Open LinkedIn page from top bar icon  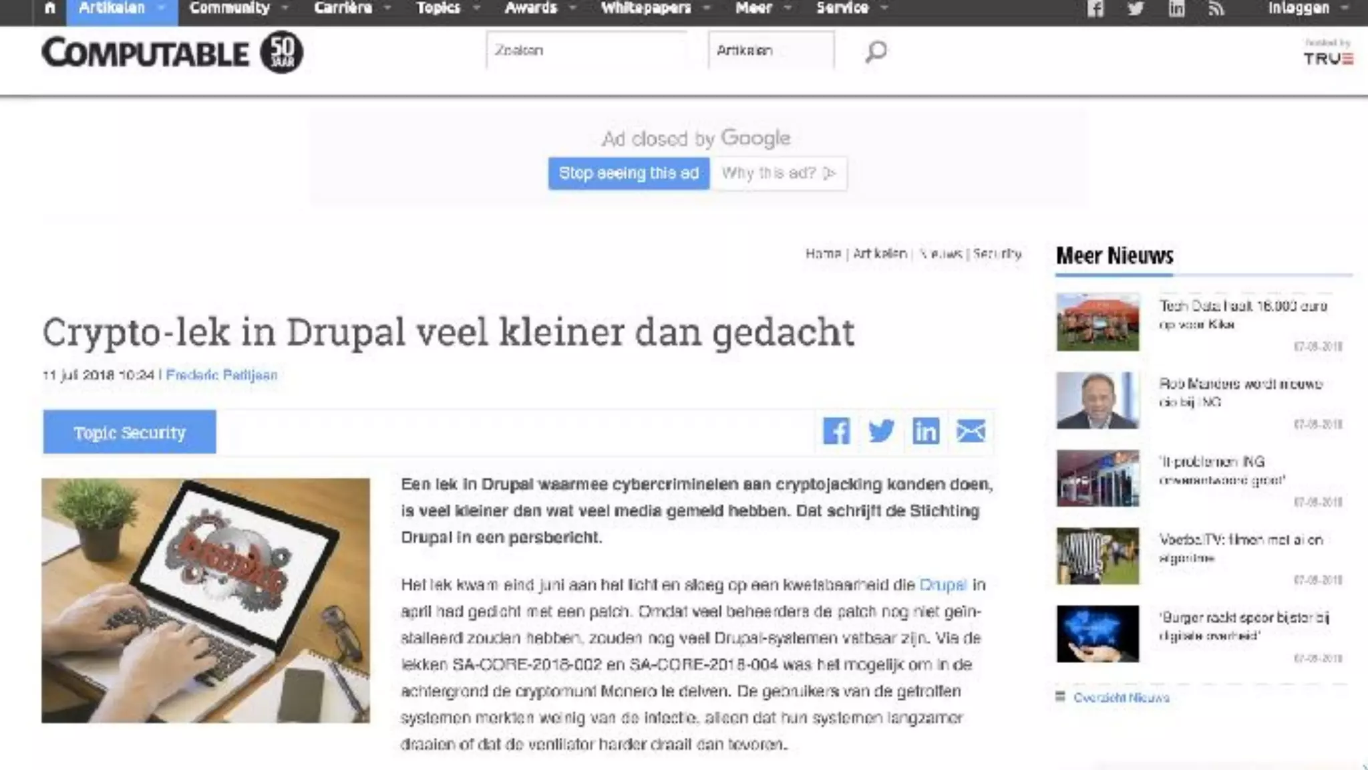1176,9
